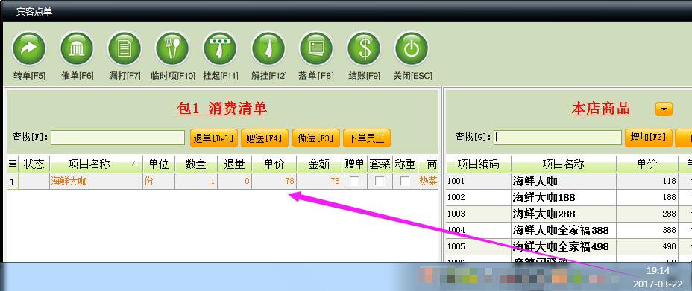This screenshot has height=291, width=692.
Task: Click the 落单[F8] place order icon
Action: (316, 48)
